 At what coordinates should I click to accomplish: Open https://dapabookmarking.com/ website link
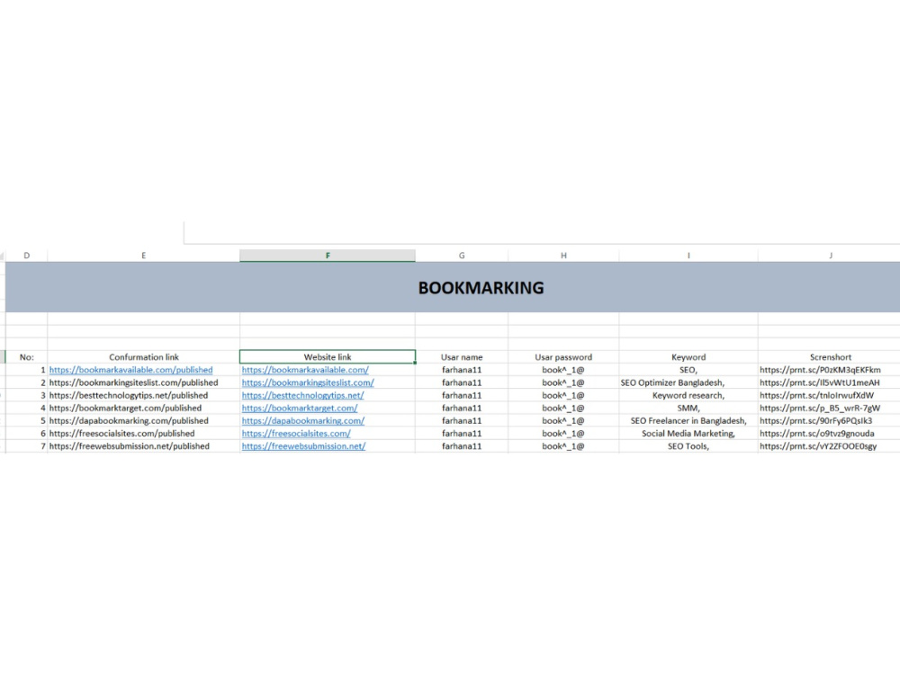[x=303, y=420]
